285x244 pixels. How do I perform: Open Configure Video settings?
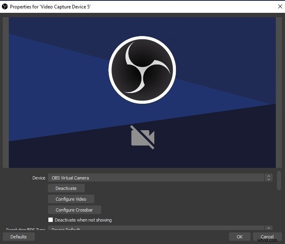[71, 199]
